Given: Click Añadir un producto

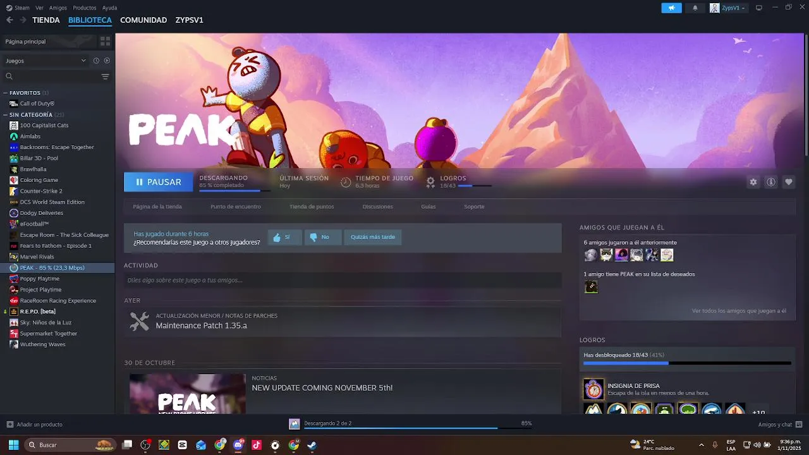Looking at the screenshot, I should [34, 425].
